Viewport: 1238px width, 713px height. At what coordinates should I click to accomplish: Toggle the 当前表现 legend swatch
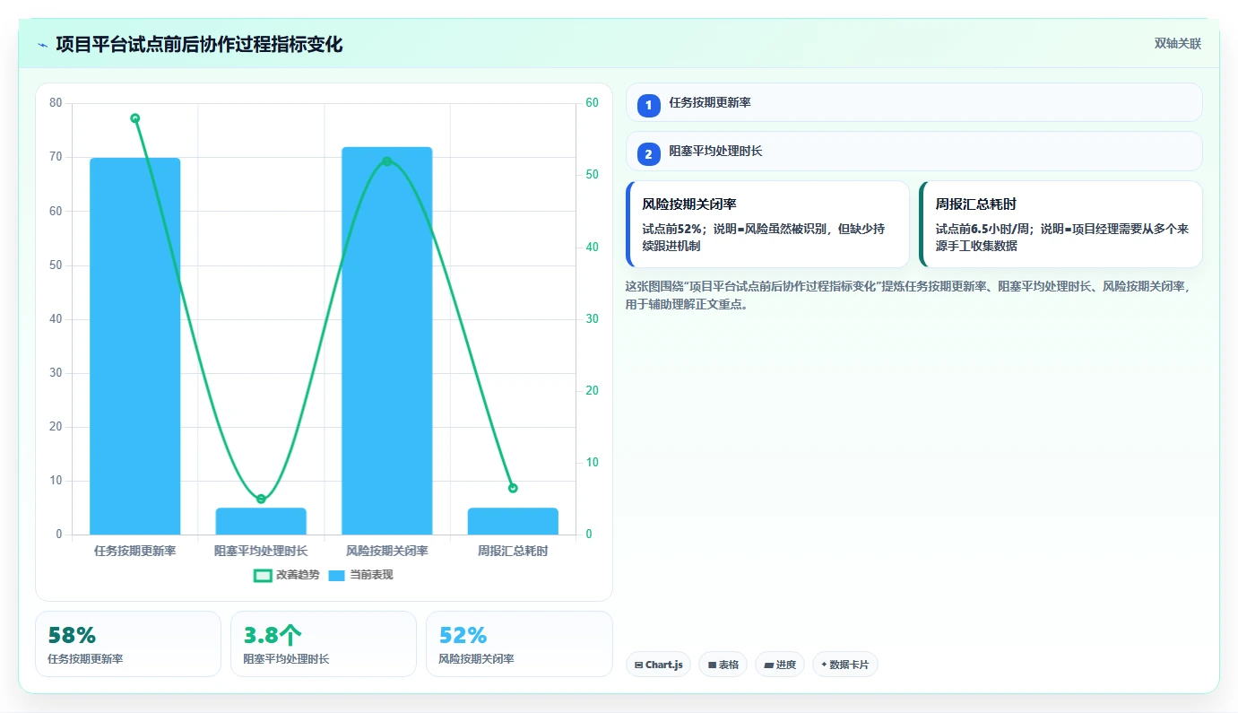[x=336, y=575]
